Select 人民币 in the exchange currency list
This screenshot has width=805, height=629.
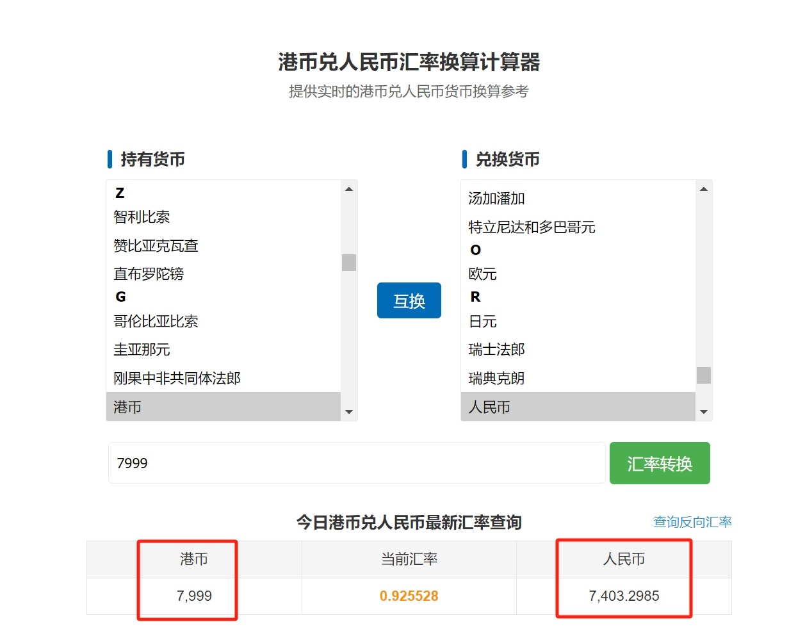[578, 407]
